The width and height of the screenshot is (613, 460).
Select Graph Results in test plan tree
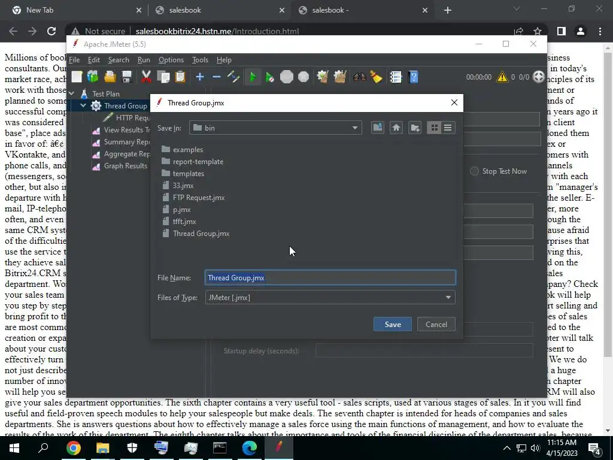click(x=120, y=166)
